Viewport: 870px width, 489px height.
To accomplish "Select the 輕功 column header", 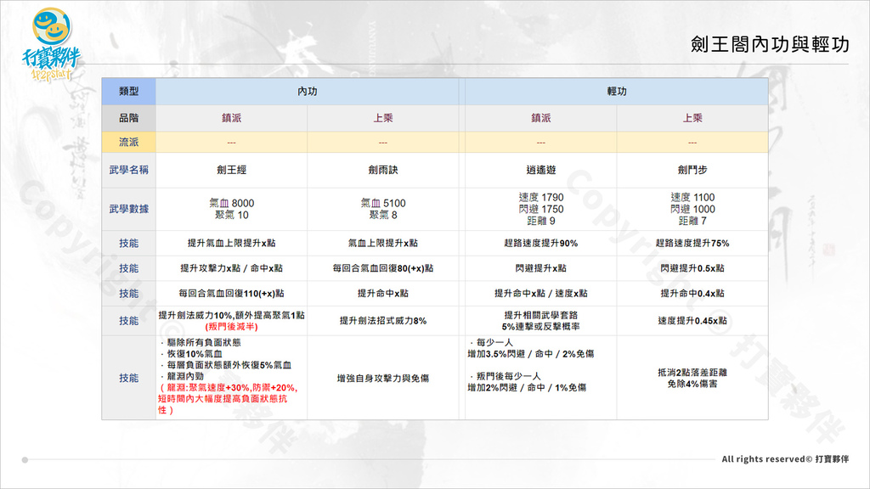I will click(617, 92).
